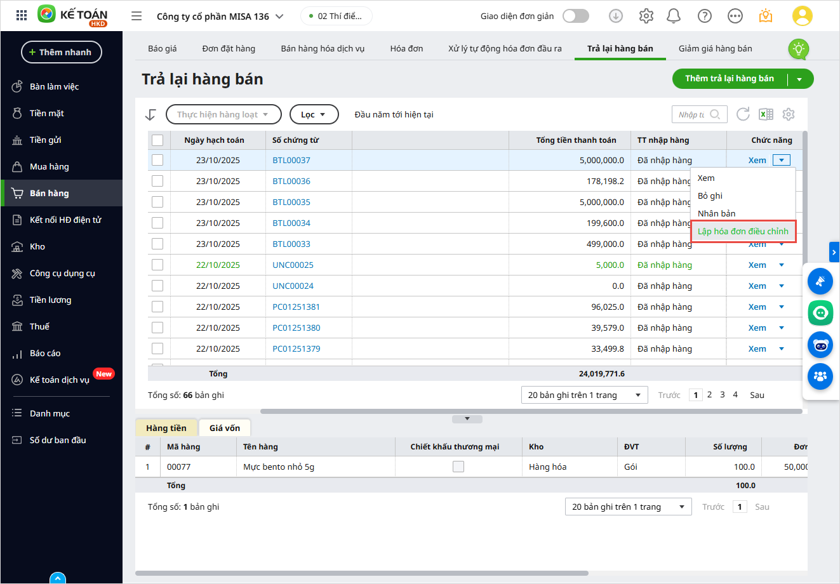Tick the select-all header checkbox
The image size is (840, 584).
tap(157, 140)
